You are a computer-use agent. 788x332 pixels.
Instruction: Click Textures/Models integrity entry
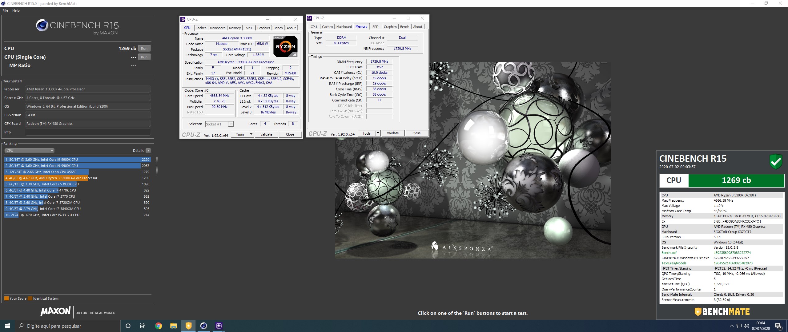tap(674, 263)
